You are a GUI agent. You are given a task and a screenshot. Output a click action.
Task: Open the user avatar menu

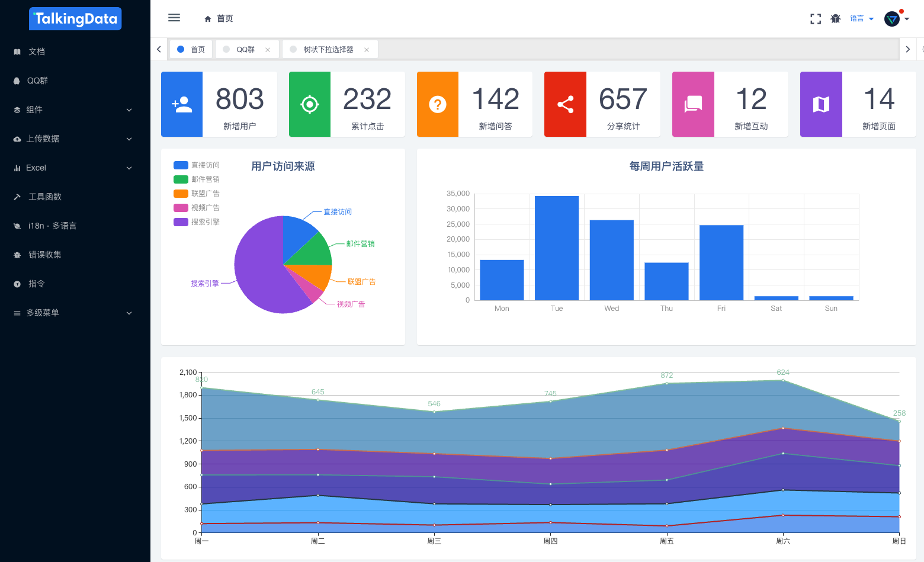tap(892, 19)
